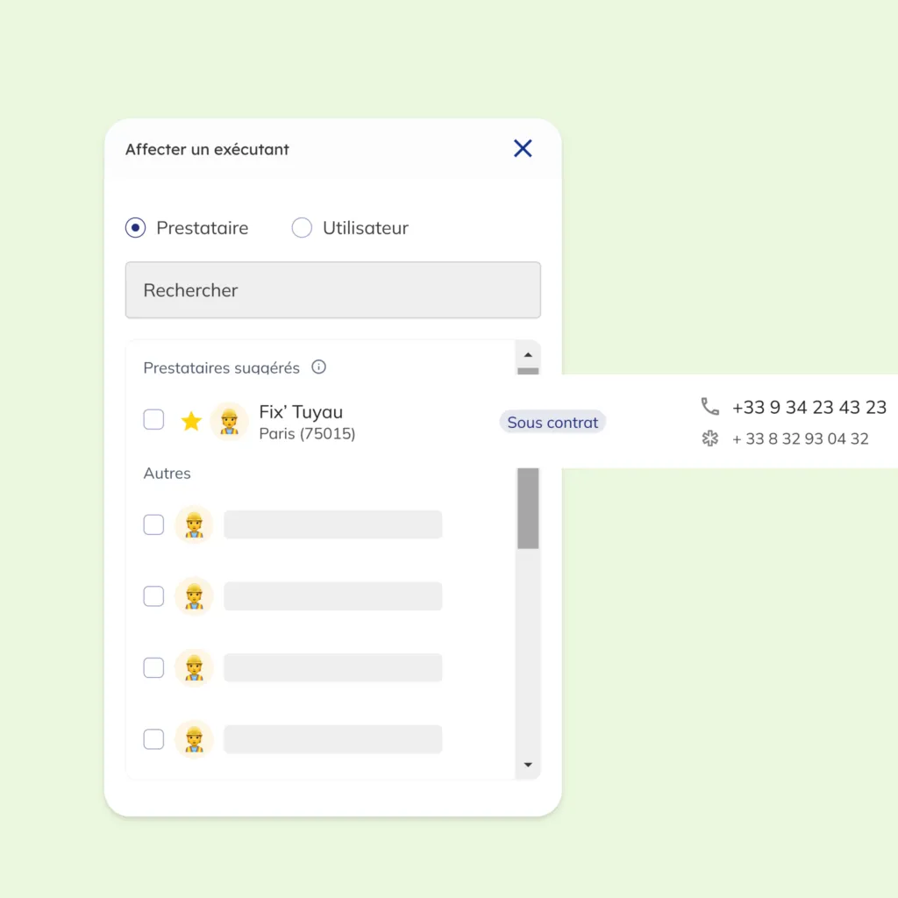Click into the Rechercher search field
This screenshot has height=898, width=898.
pyautogui.click(x=332, y=289)
